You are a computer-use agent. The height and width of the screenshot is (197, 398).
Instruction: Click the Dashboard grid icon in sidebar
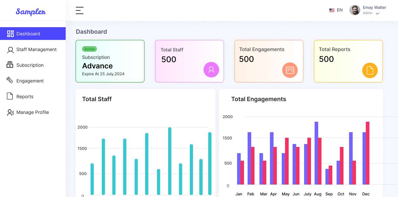click(11, 34)
